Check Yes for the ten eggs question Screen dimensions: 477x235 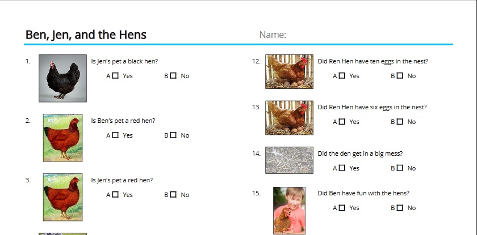coord(342,76)
